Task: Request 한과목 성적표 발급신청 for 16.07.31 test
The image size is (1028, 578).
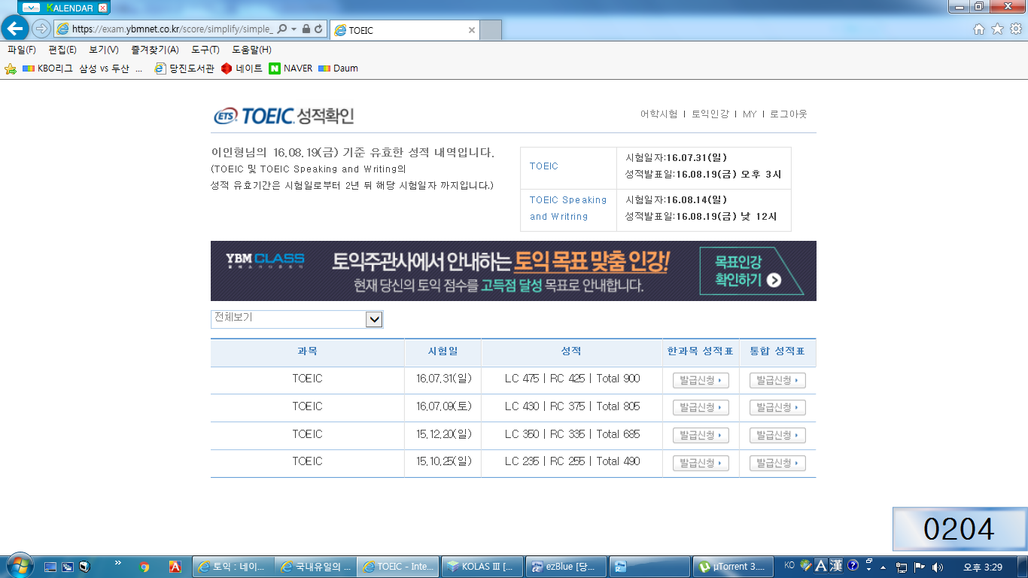Action: 701,380
